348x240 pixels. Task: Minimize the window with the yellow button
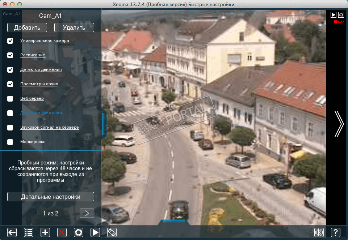12,4
